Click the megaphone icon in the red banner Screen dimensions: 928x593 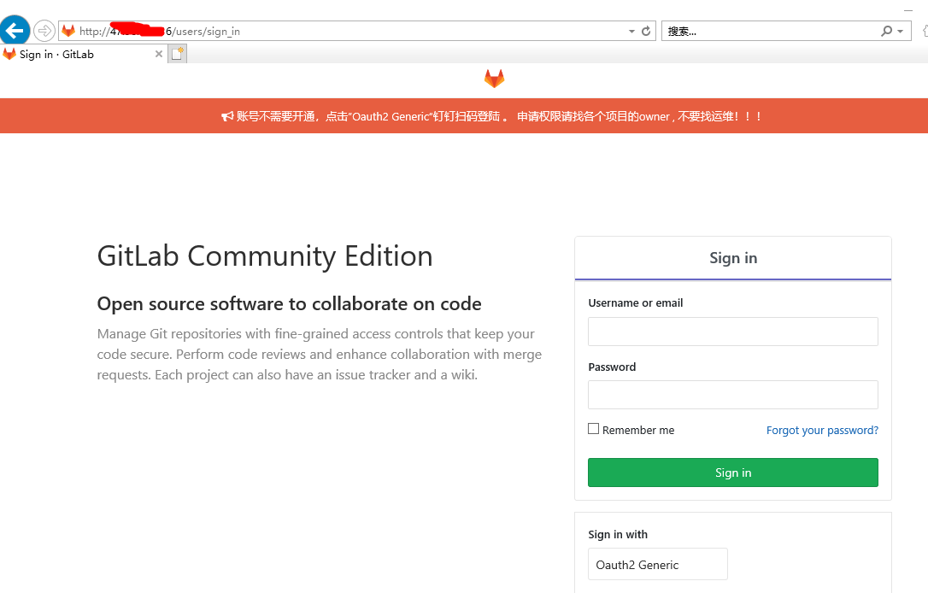[x=227, y=116]
